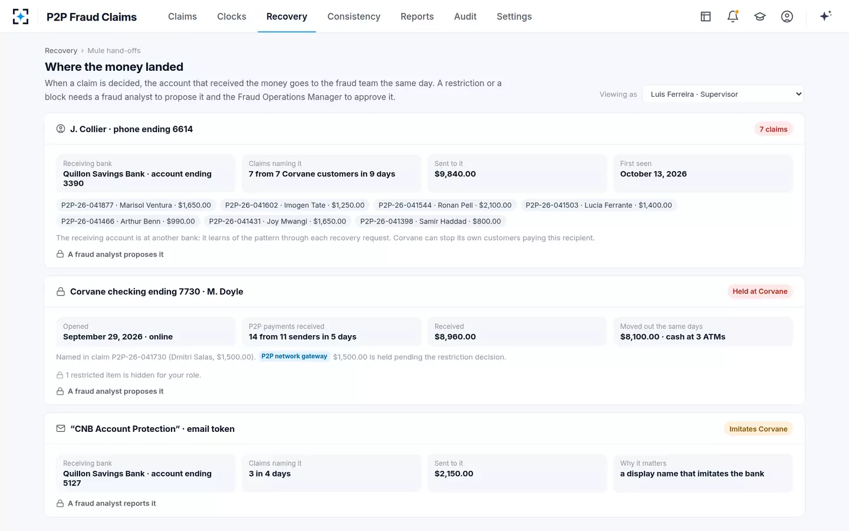849x531 pixels.
Task: Open the Consistency tab
Action: click(x=354, y=17)
